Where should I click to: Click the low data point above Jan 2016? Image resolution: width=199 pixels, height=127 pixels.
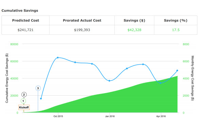109,81
